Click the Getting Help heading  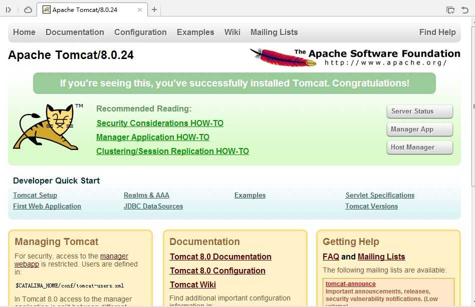pyautogui.click(x=351, y=241)
